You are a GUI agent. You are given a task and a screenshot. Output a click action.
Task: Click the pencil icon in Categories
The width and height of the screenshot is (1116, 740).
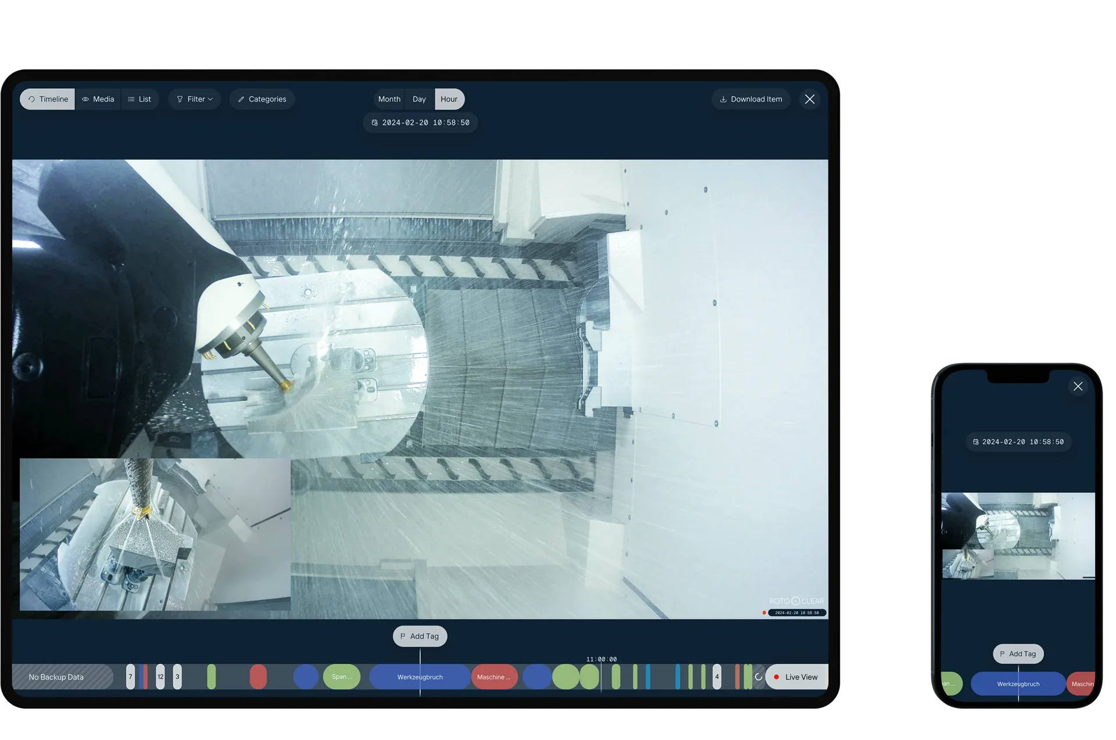[241, 99]
